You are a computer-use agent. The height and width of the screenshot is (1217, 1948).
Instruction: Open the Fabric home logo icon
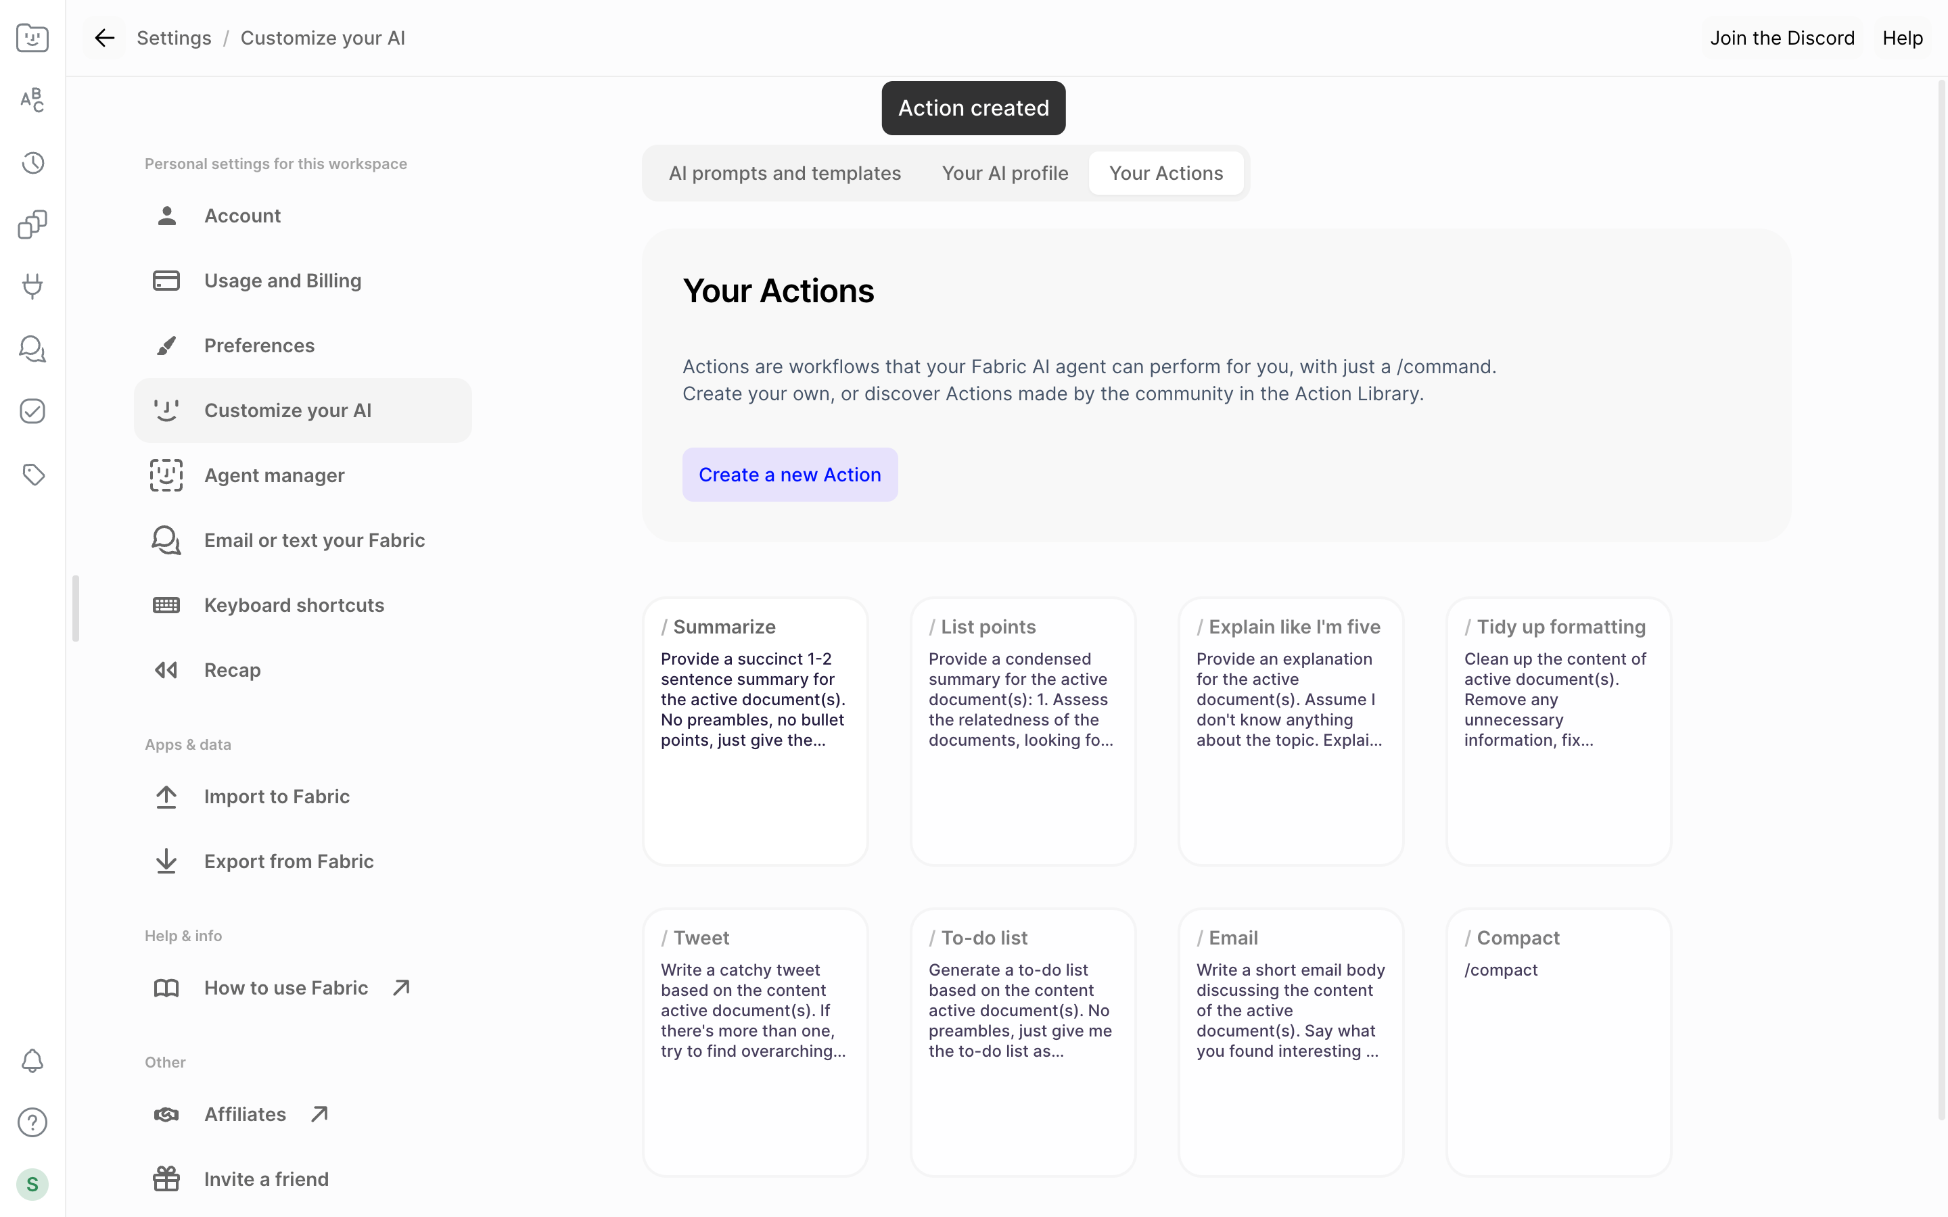click(x=32, y=38)
